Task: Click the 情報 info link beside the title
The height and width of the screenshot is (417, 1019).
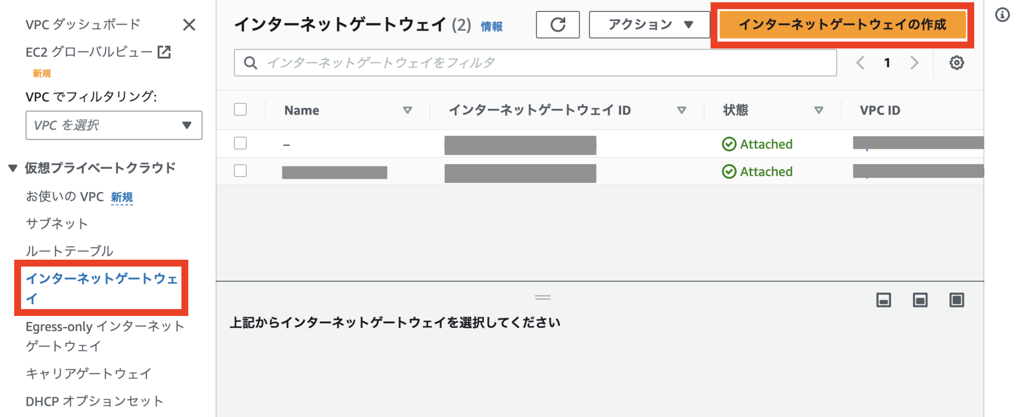Action: (x=491, y=27)
